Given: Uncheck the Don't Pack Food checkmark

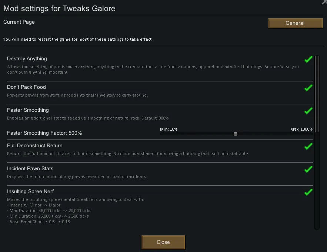Looking at the screenshot, I should 308,88.
